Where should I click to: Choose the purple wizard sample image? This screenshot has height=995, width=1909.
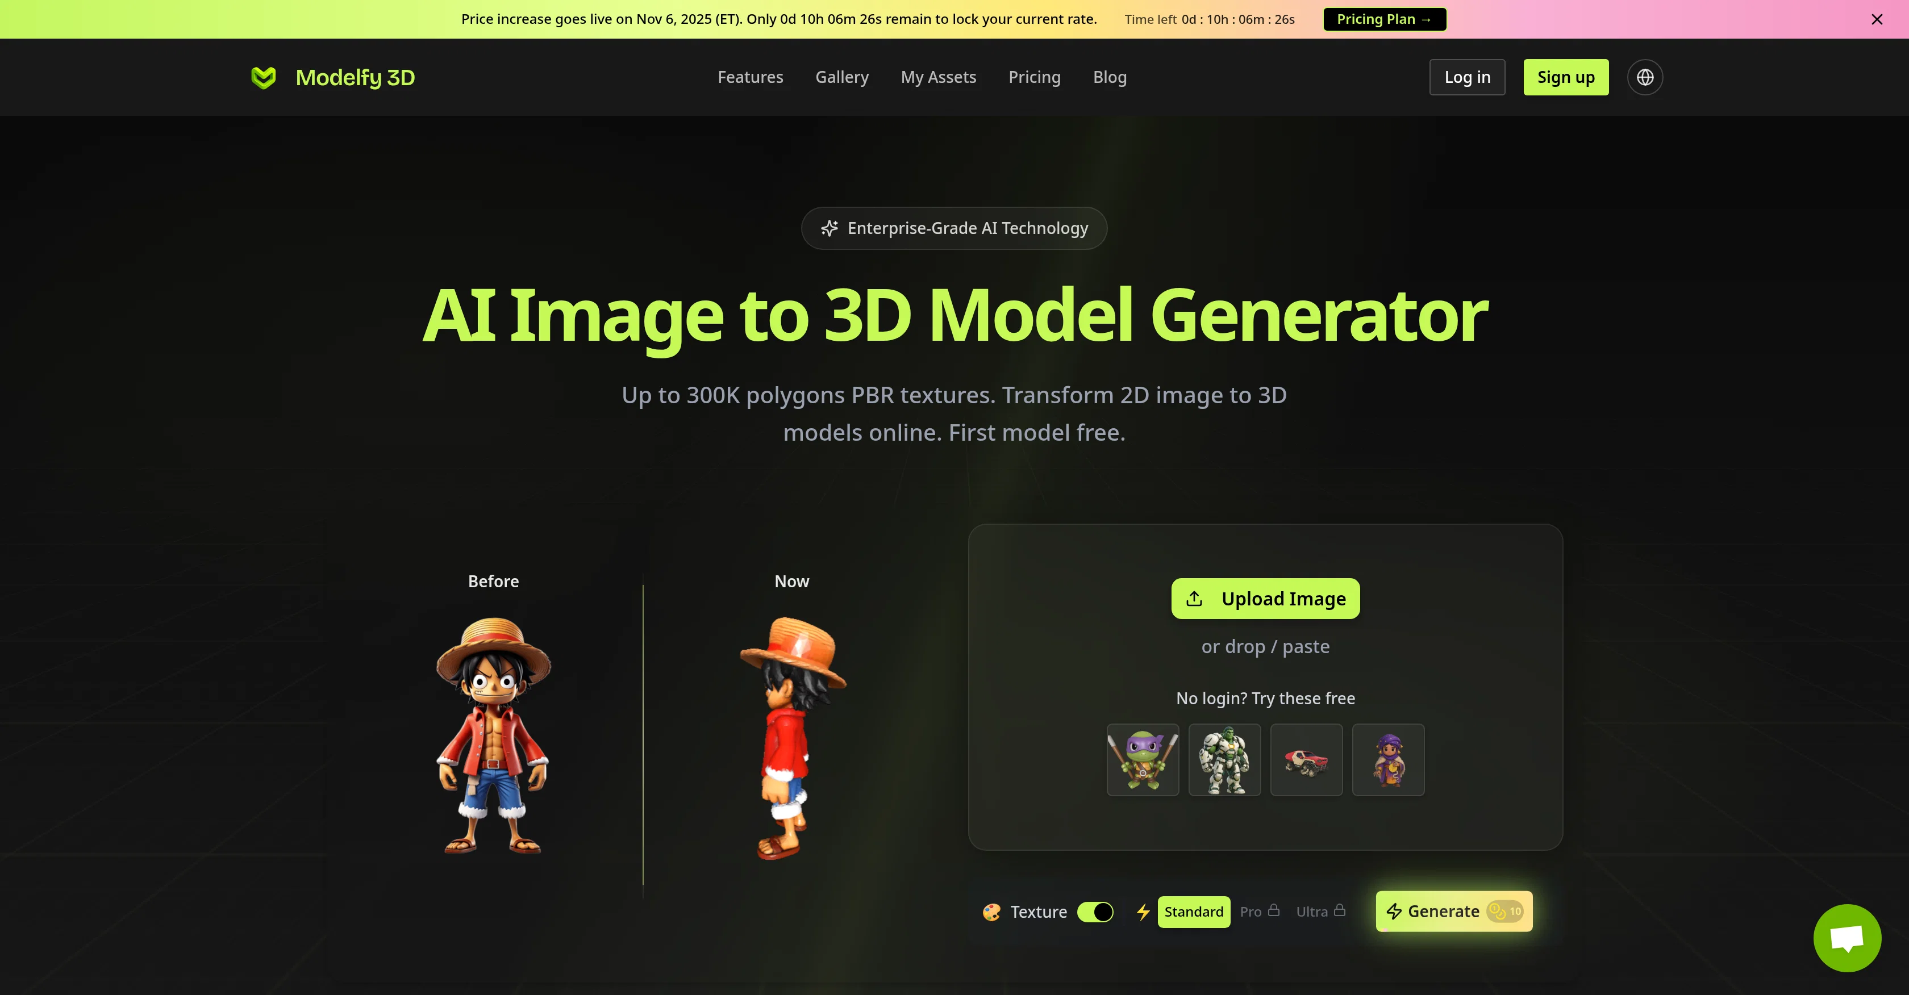1388,760
